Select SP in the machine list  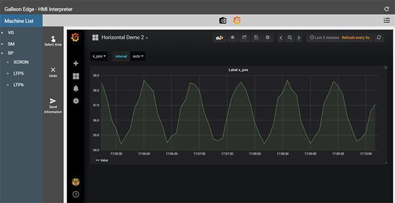click(11, 53)
